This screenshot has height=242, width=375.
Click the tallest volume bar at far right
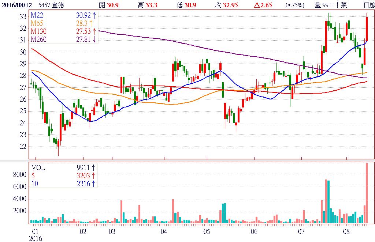[367, 193]
